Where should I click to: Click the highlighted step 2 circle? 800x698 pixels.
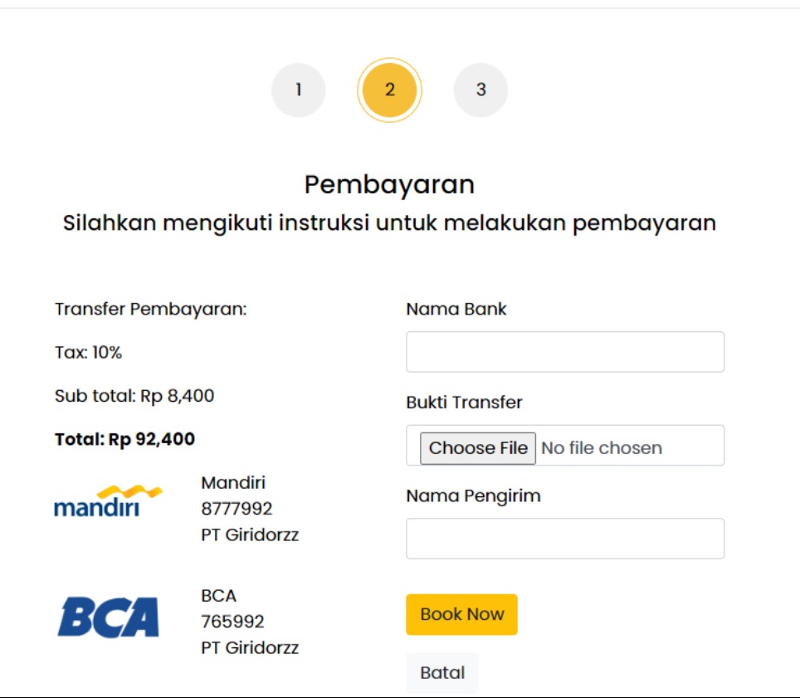pos(390,89)
